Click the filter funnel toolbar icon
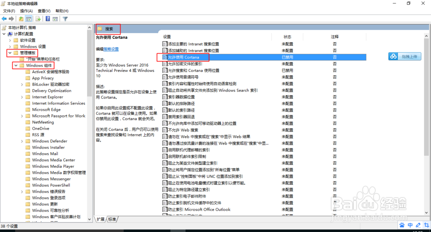431x232 pixels. point(65,19)
